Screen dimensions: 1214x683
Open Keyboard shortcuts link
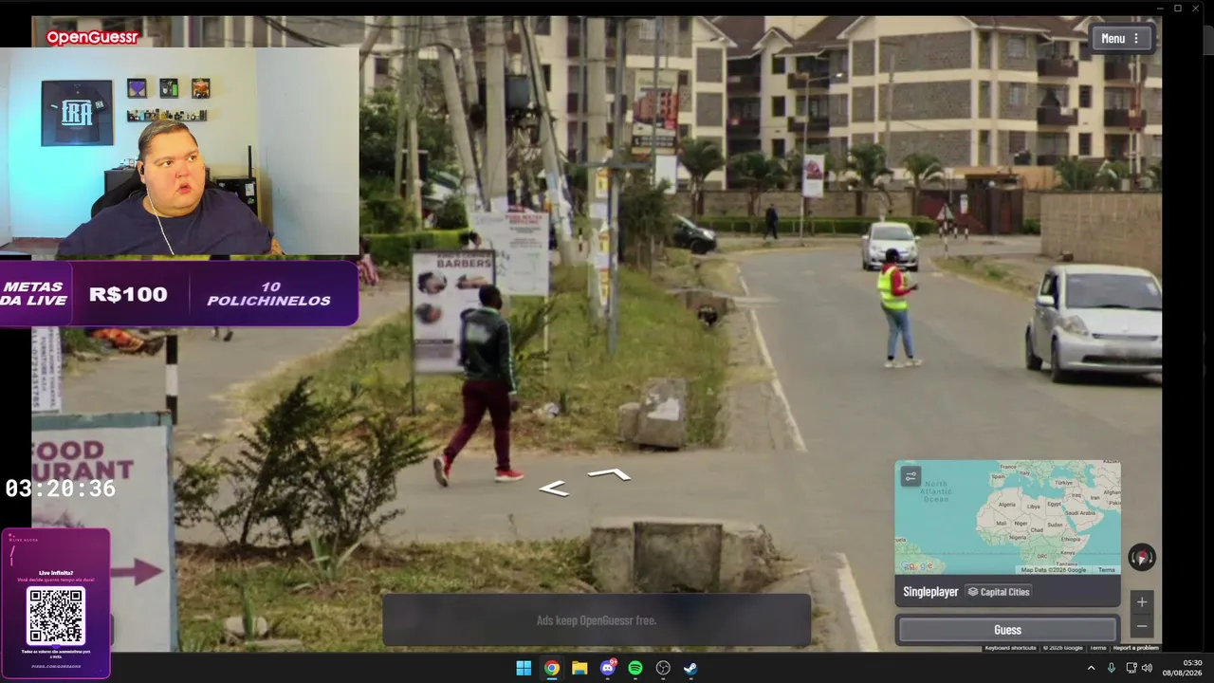tap(1010, 648)
